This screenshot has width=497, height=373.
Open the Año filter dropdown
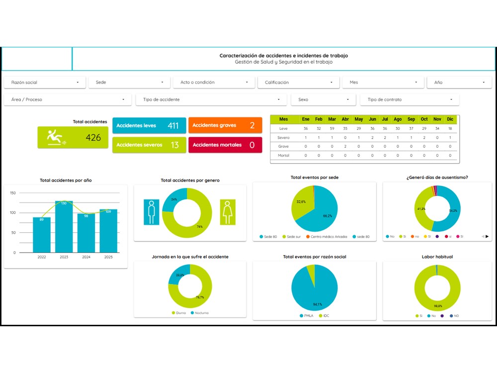459,83
